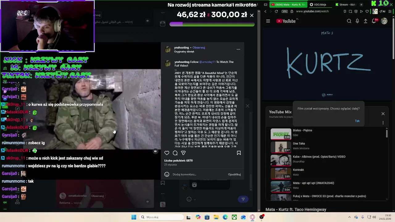Open Białas - Piękna playlist video thumbnail

pos(281,134)
